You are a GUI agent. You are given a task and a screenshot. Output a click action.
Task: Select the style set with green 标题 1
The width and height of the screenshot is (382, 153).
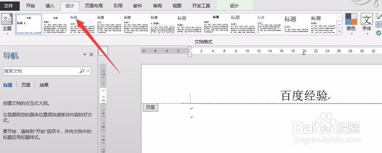(296, 24)
